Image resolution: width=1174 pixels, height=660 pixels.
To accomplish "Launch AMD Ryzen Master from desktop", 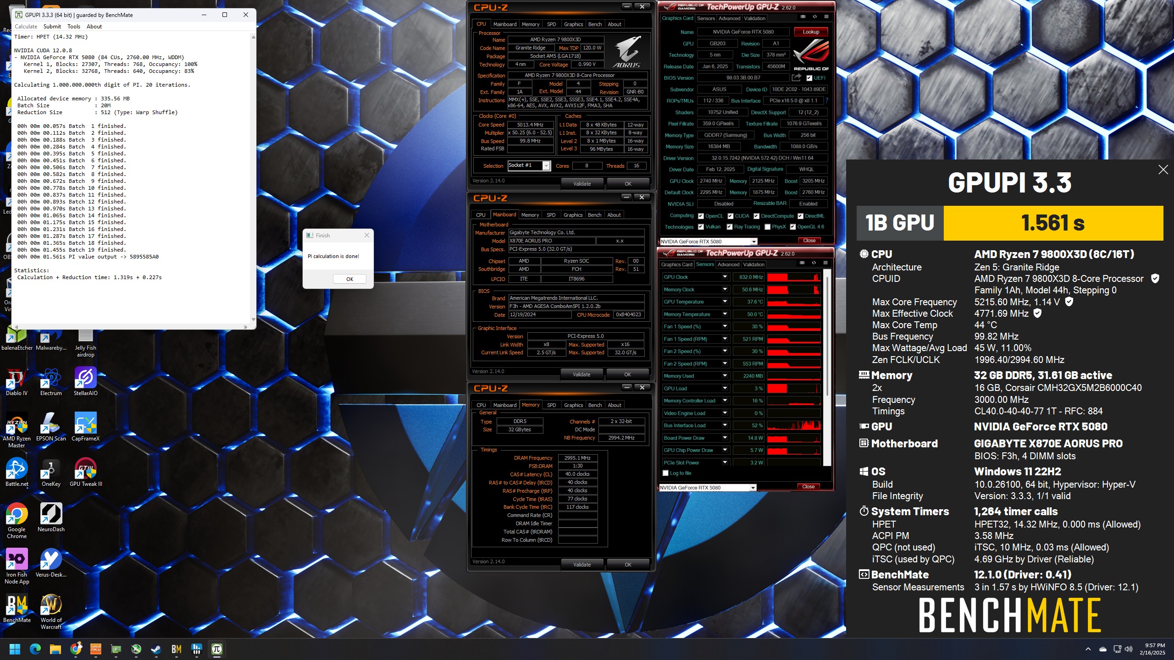I will tap(17, 430).
